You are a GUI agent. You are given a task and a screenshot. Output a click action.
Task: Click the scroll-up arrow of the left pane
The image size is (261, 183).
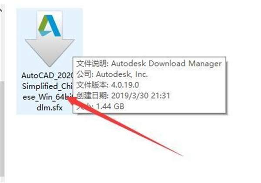[1, 10]
